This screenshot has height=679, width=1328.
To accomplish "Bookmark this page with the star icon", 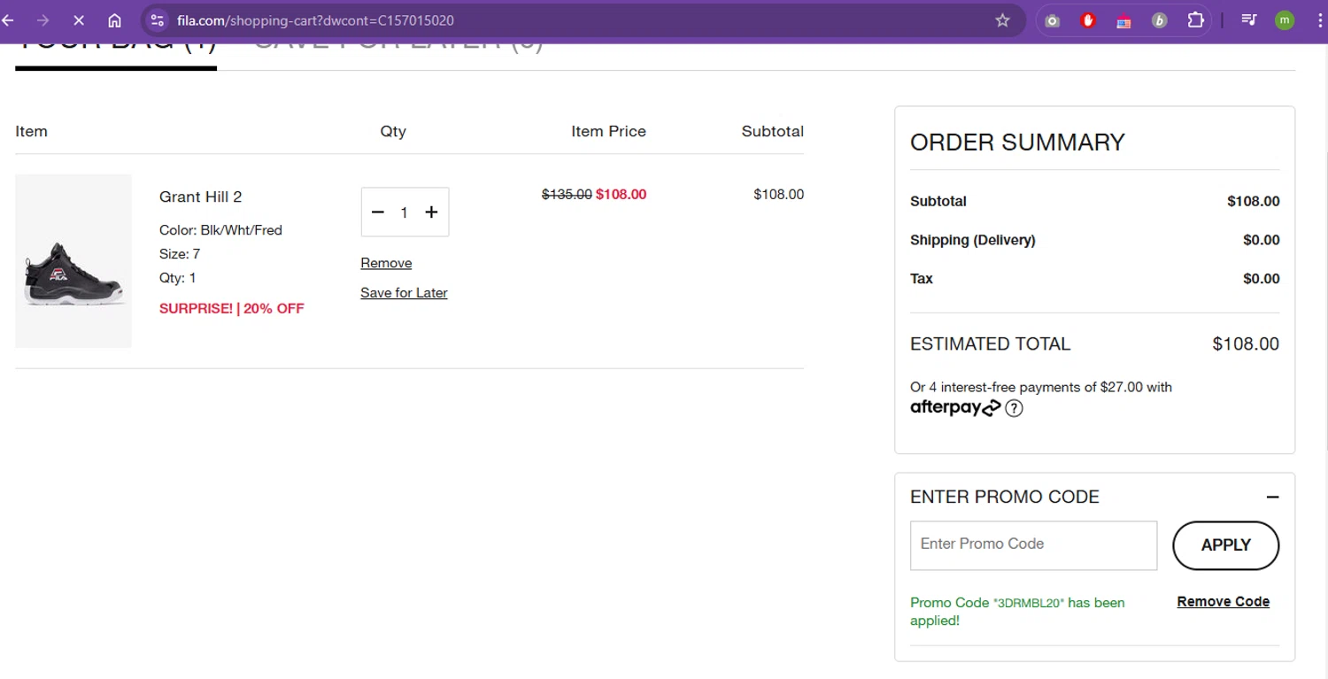I will click(1002, 20).
